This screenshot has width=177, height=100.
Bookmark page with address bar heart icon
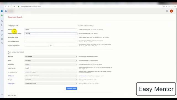pyautogui.click(x=169, y=6)
